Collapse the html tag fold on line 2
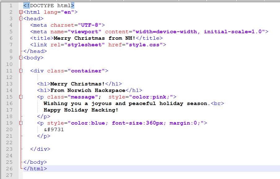Image resolution: width=280 pixels, height=179 pixels. [21, 12]
